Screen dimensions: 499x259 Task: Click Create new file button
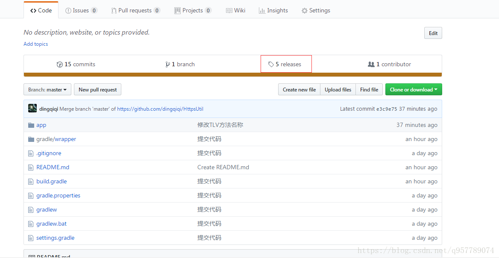pos(299,89)
